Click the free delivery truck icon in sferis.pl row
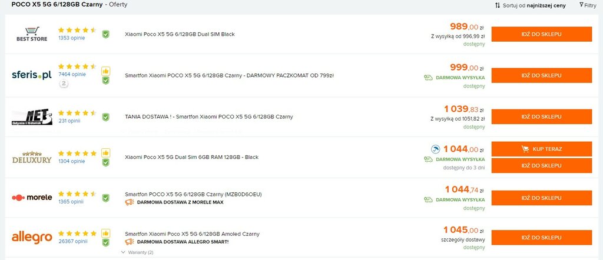603x260 pixels. pyautogui.click(x=428, y=78)
